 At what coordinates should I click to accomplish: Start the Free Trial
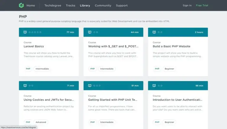202,6
